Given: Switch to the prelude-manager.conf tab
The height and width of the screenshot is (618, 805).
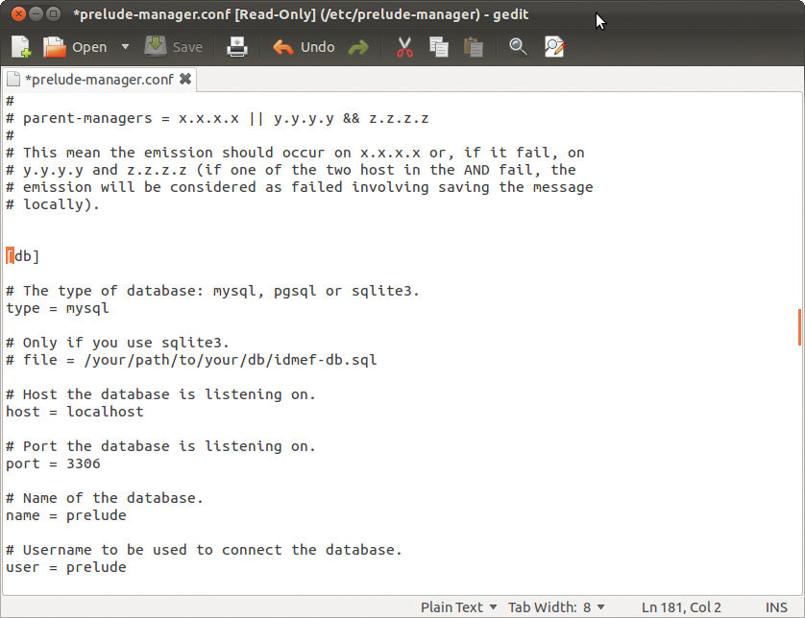Looking at the screenshot, I should (96, 80).
